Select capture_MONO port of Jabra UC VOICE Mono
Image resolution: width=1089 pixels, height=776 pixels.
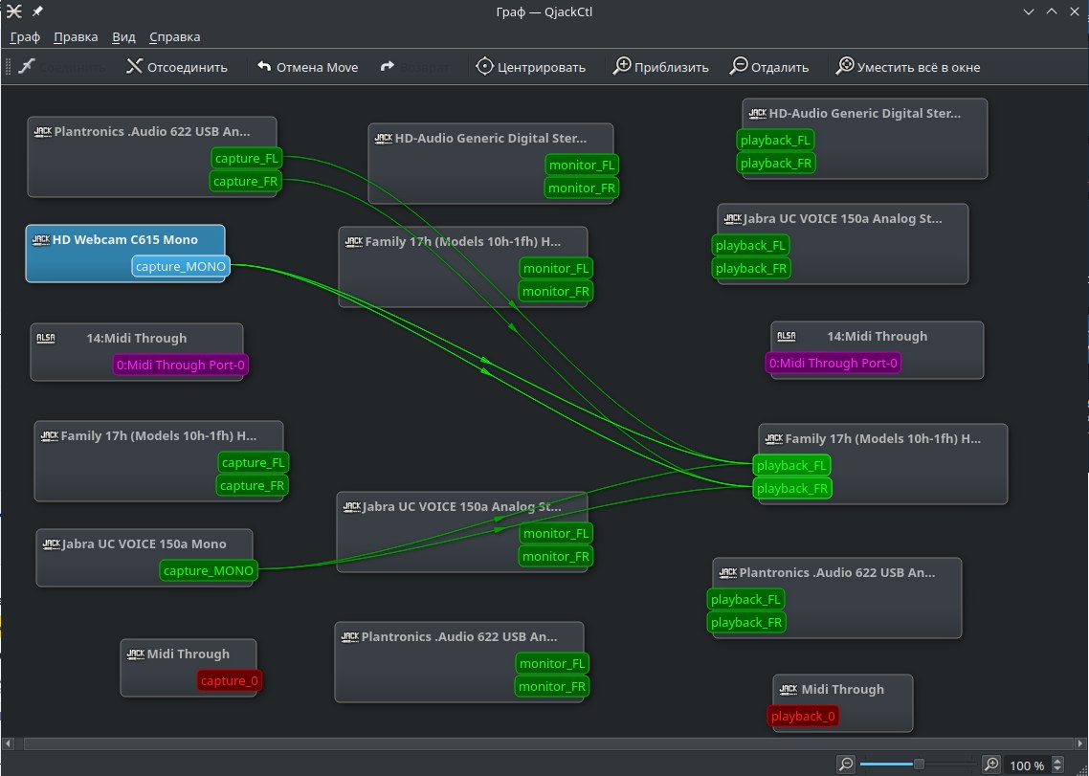coord(209,571)
